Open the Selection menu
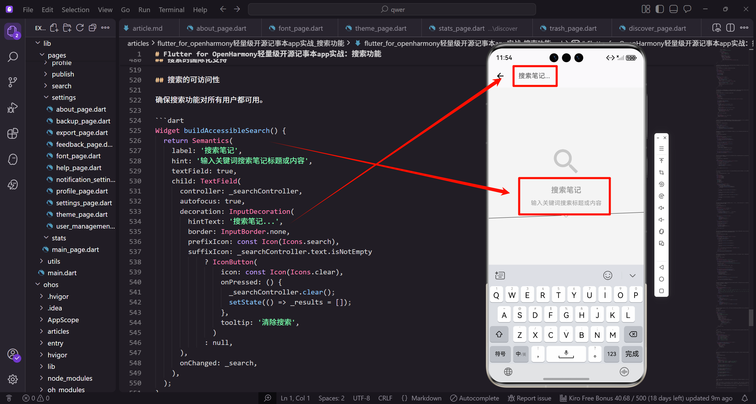The width and height of the screenshot is (756, 404). (75, 9)
